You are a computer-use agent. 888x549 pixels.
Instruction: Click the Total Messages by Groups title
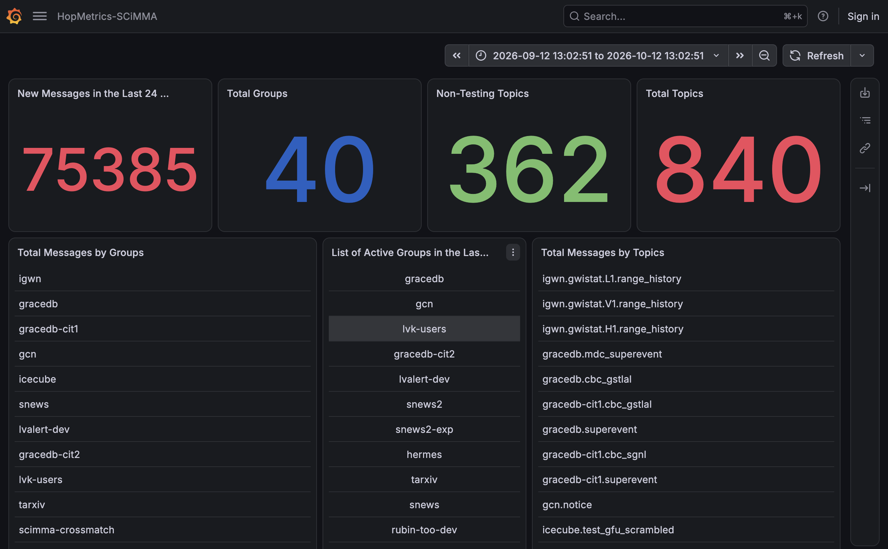[x=80, y=252]
